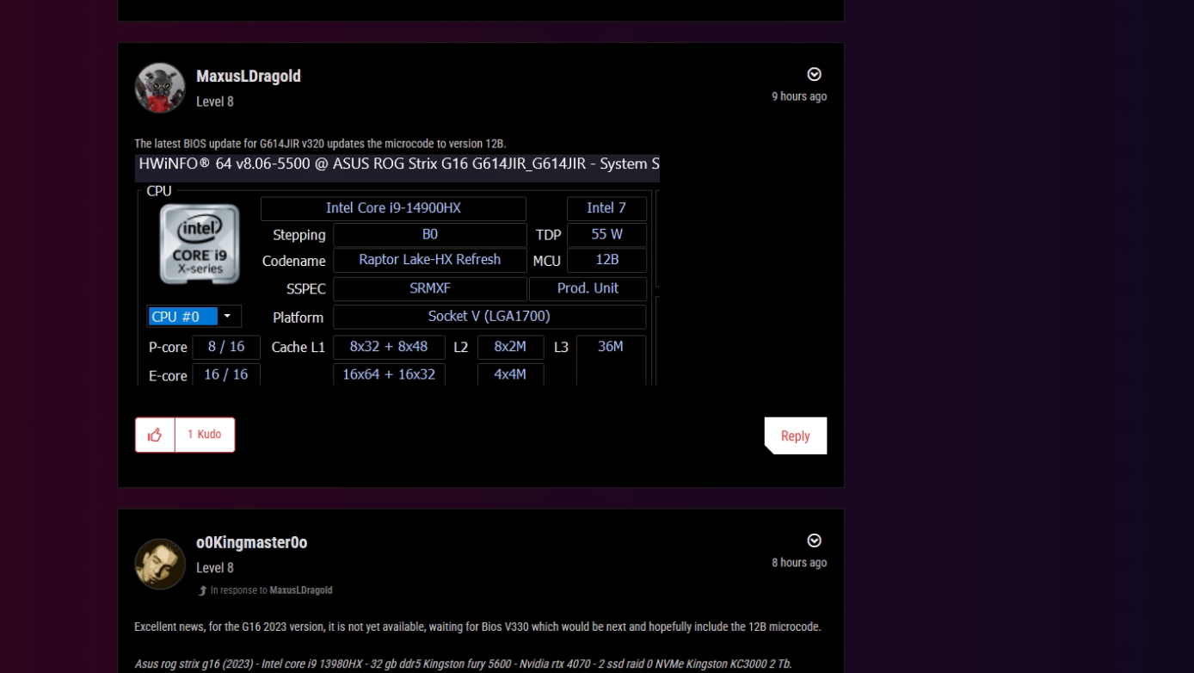Click MaxusLDragold's 'Level 8' rank label

pyautogui.click(x=215, y=102)
